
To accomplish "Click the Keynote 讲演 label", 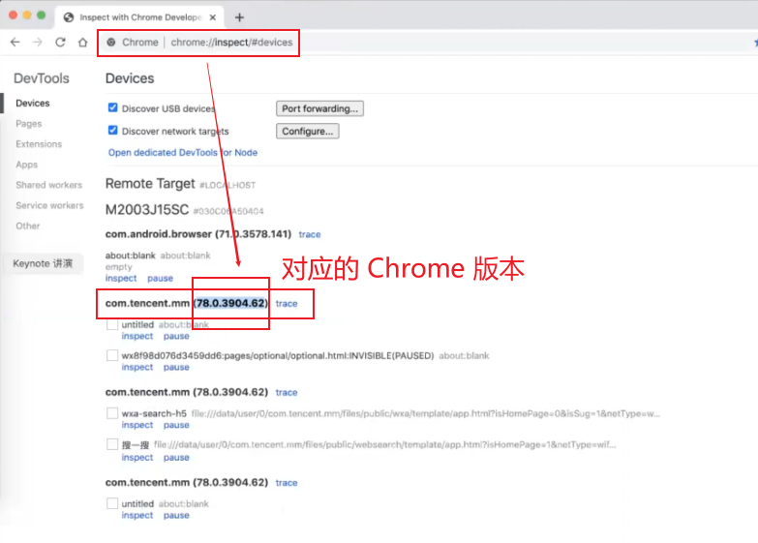I will 43,263.
